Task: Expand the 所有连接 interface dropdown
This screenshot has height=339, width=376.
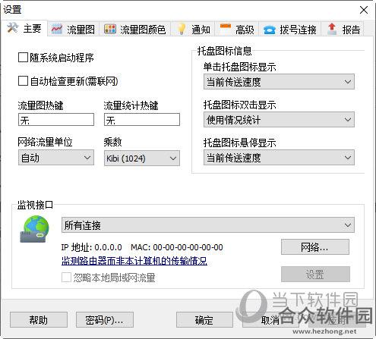Action: 208,224
